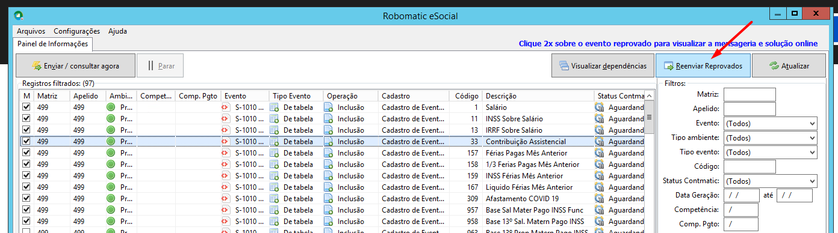Open the Tipo ambiente filter dropdown

click(x=770, y=138)
